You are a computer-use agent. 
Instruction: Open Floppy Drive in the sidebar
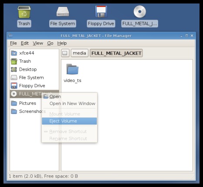point(34,85)
